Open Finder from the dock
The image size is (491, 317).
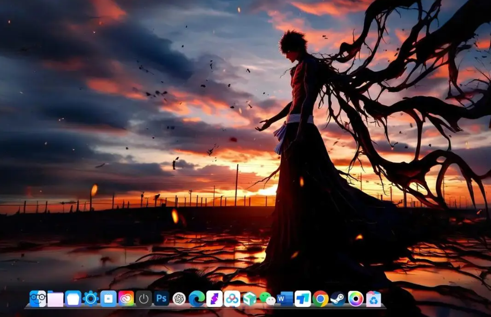(x=38, y=299)
